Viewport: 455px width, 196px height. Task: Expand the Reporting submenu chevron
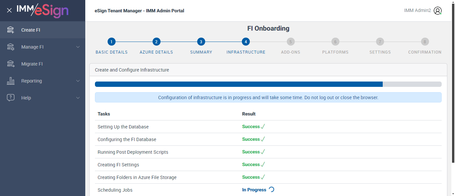(78, 81)
